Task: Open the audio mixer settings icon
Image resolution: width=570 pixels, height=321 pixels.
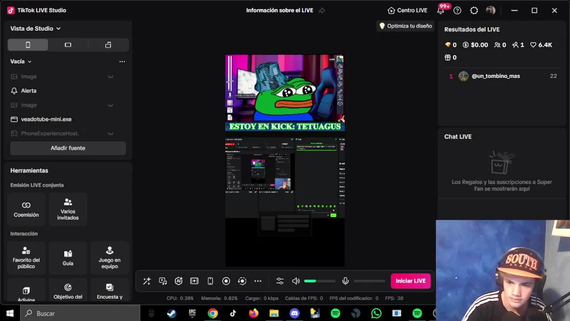Action: coord(280,281)
